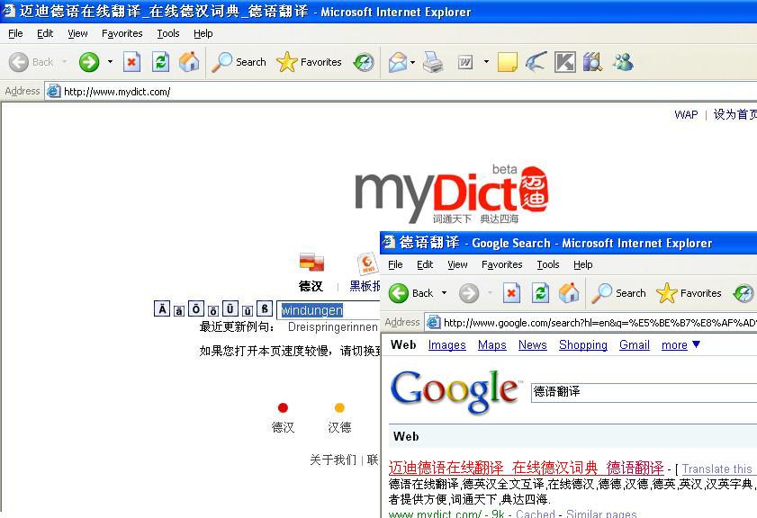This screenshot has width=757, height=518.
Task: Click History icon in mydict window
Action: click(364, 62)
